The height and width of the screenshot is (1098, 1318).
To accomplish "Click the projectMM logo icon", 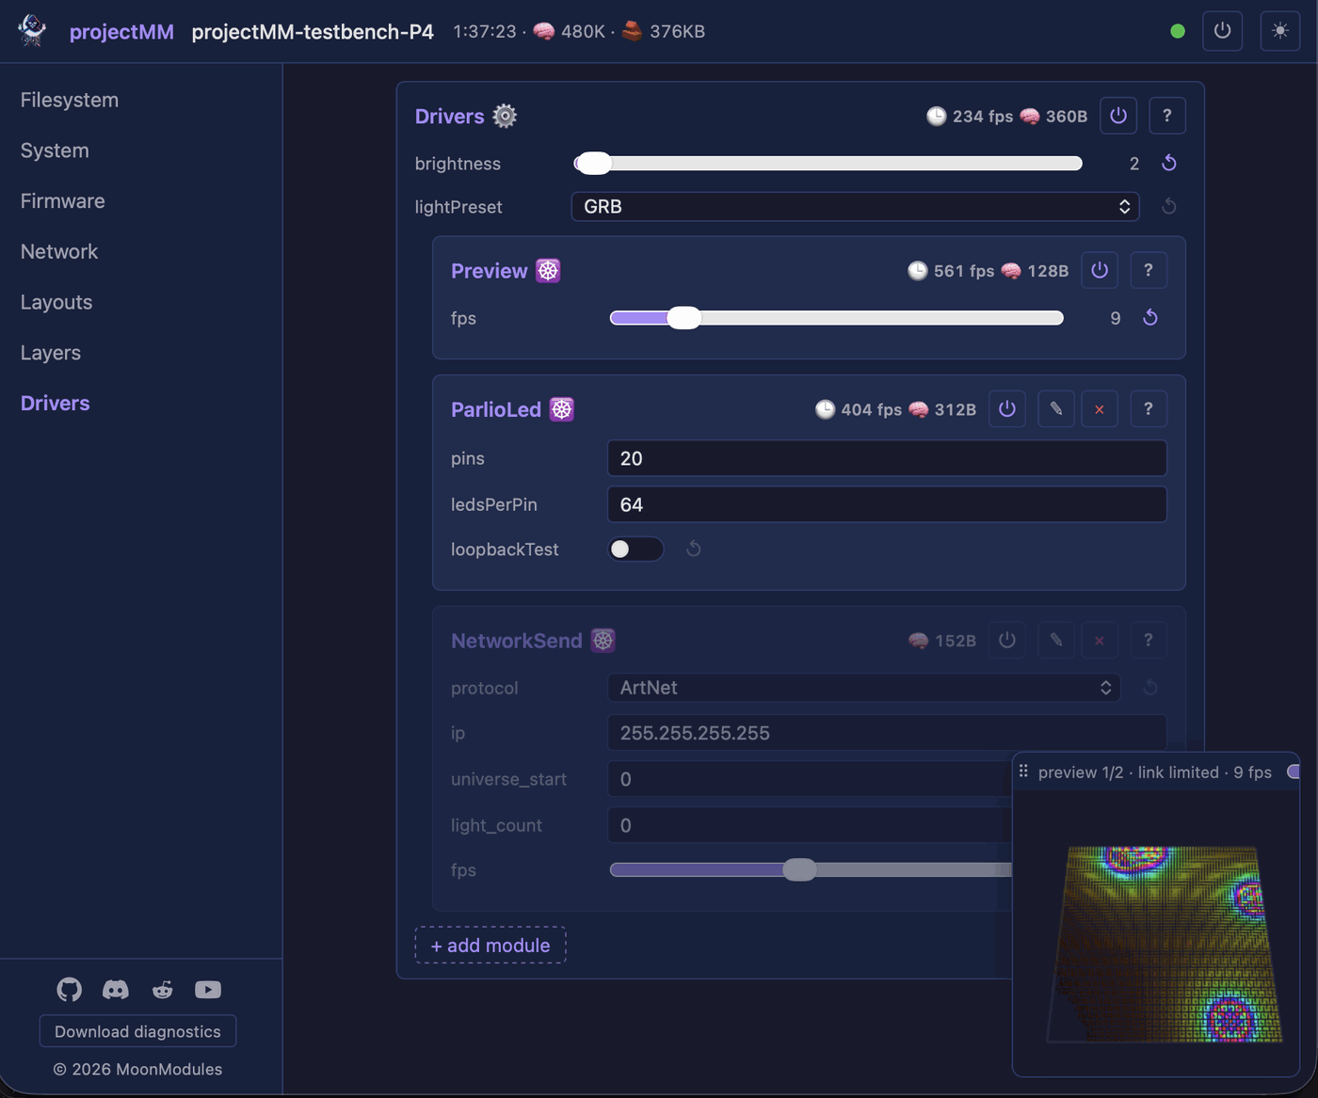I will point(33,30).
